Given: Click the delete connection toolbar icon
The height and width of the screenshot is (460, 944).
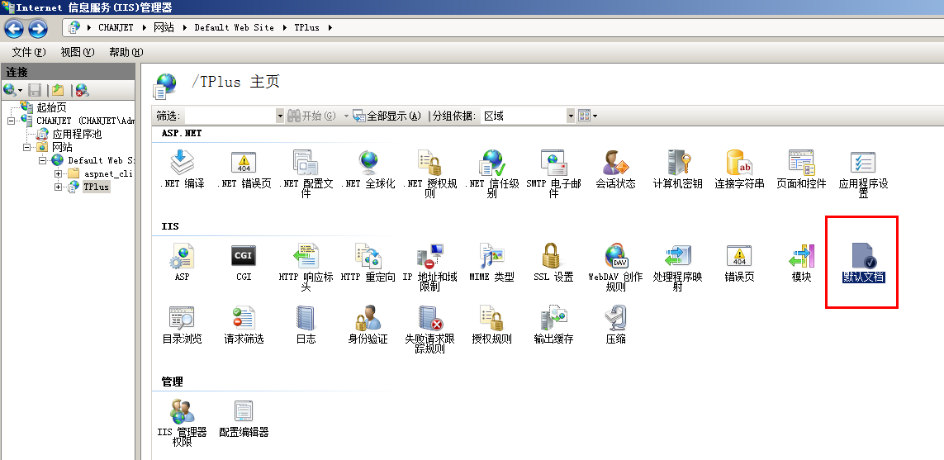Looking at the screenshot, I should pyautogui.click(x=82, y=90).
